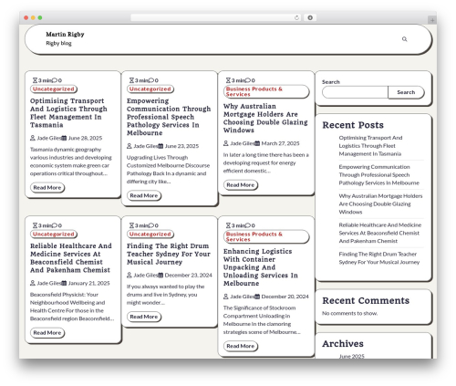Open recent post about Beaconsfield Chemist
Image resolution: width=456 pixels, height=386 pixels.
click(379, 233)
